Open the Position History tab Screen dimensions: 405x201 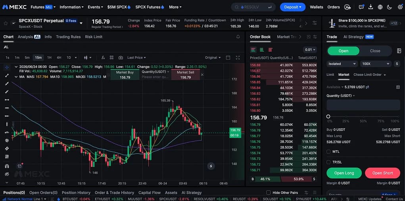tap(76, 193)
